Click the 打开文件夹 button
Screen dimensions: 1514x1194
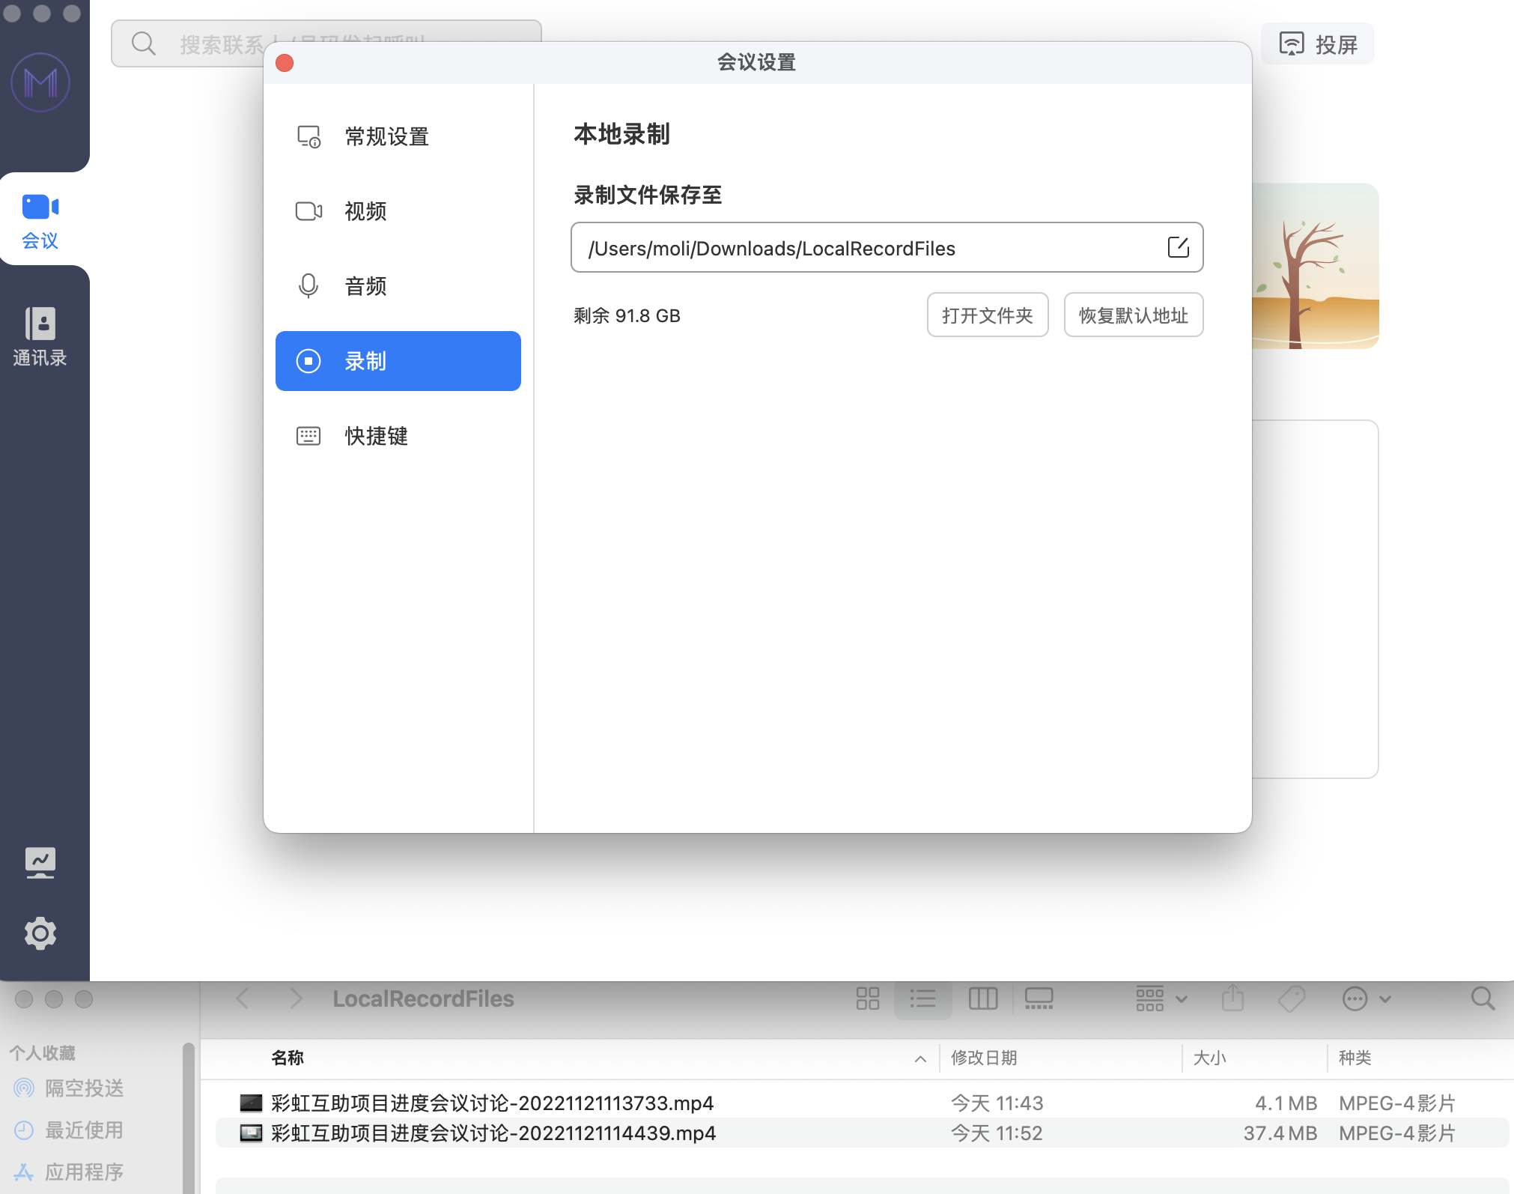[987, 315]
